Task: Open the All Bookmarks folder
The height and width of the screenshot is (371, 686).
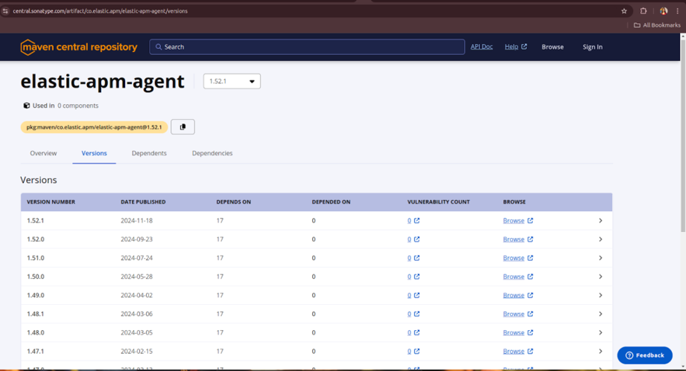Action: click(x=657, y=25)
